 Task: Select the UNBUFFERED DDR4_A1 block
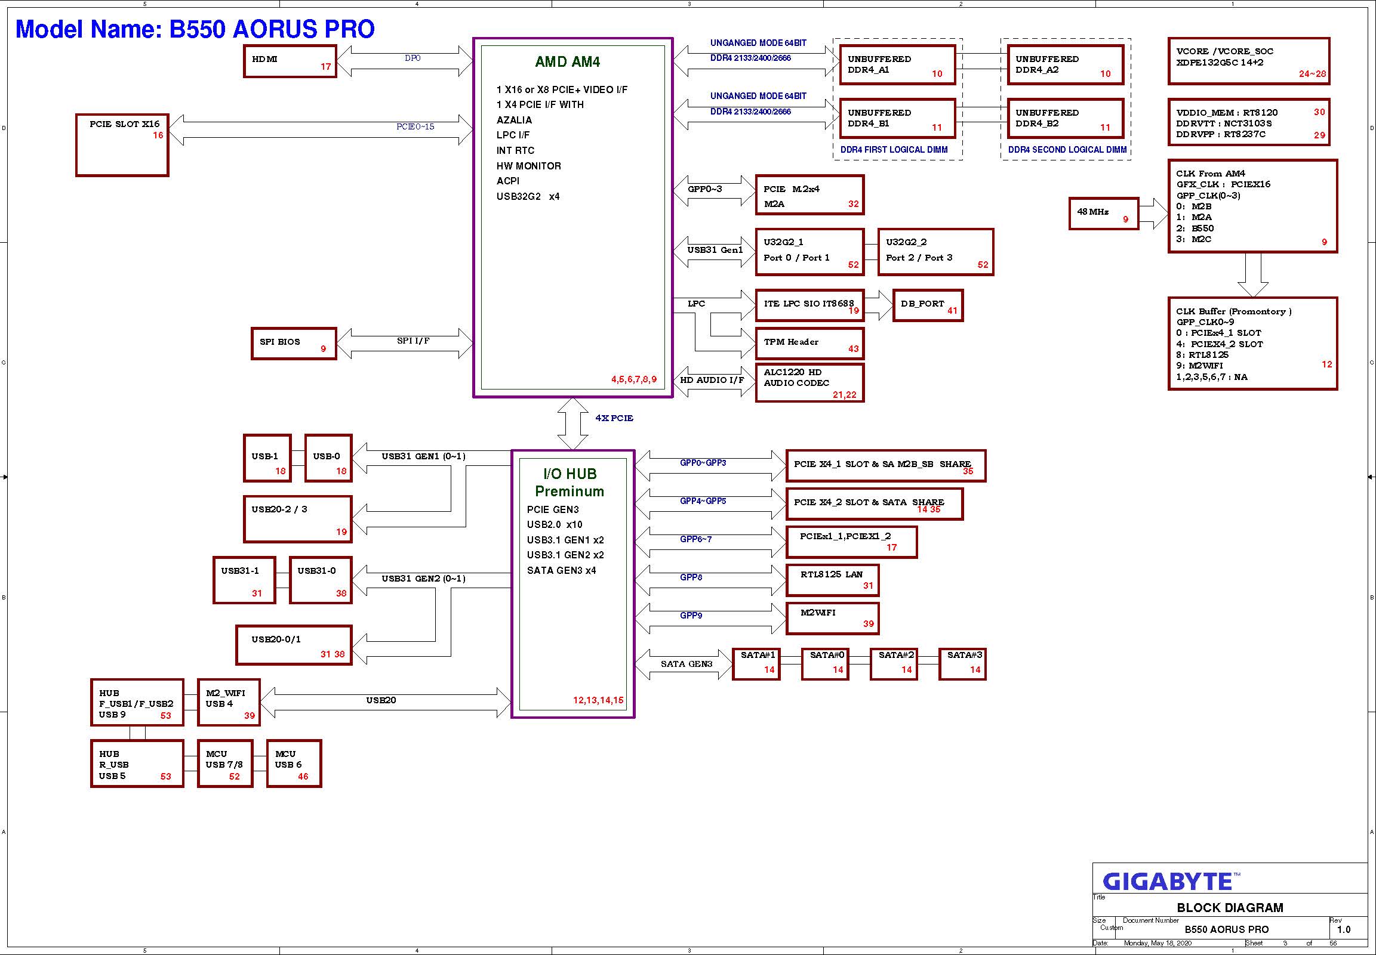tap(897, 64)
